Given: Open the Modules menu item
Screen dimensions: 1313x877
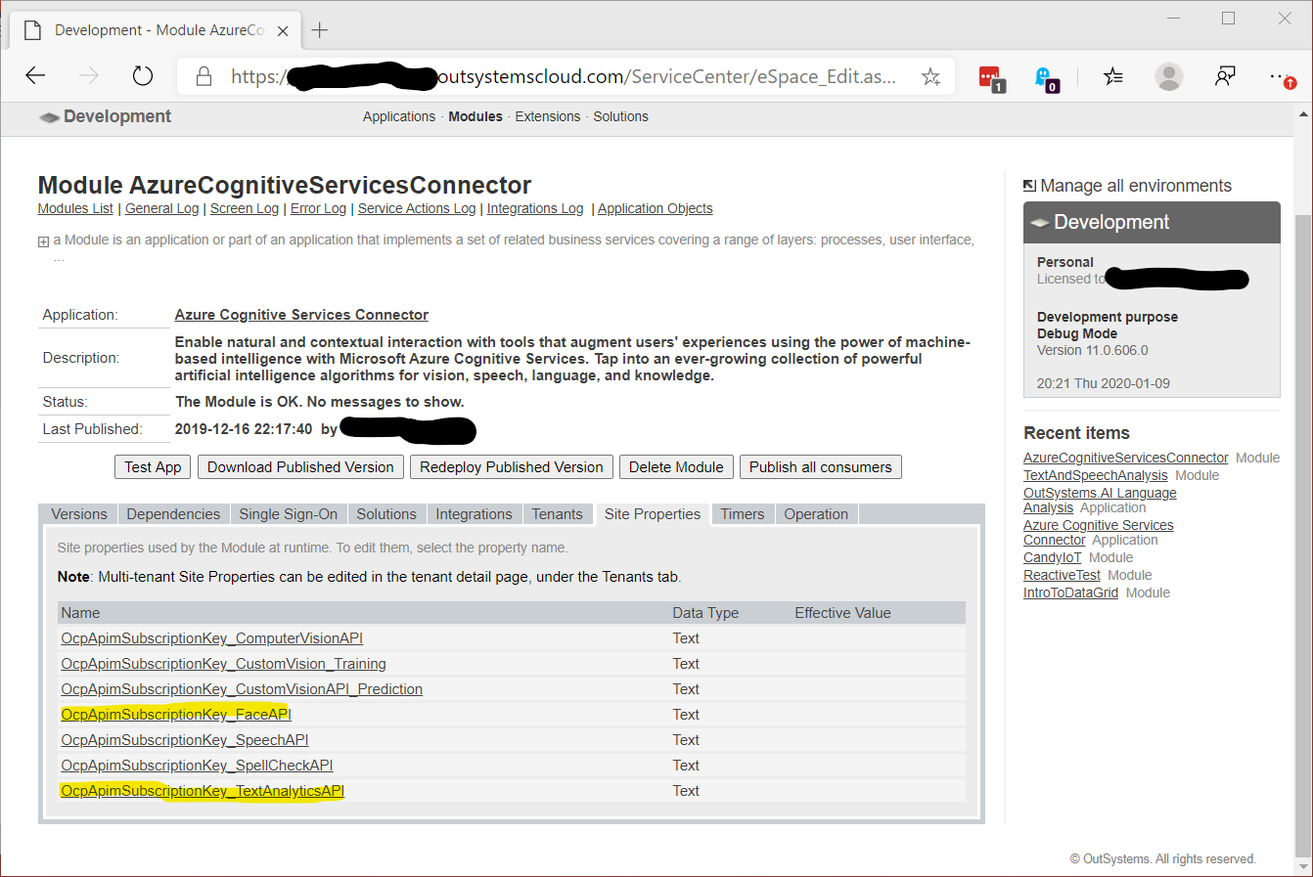Looking at the screenshot, I should pos(475,116).
